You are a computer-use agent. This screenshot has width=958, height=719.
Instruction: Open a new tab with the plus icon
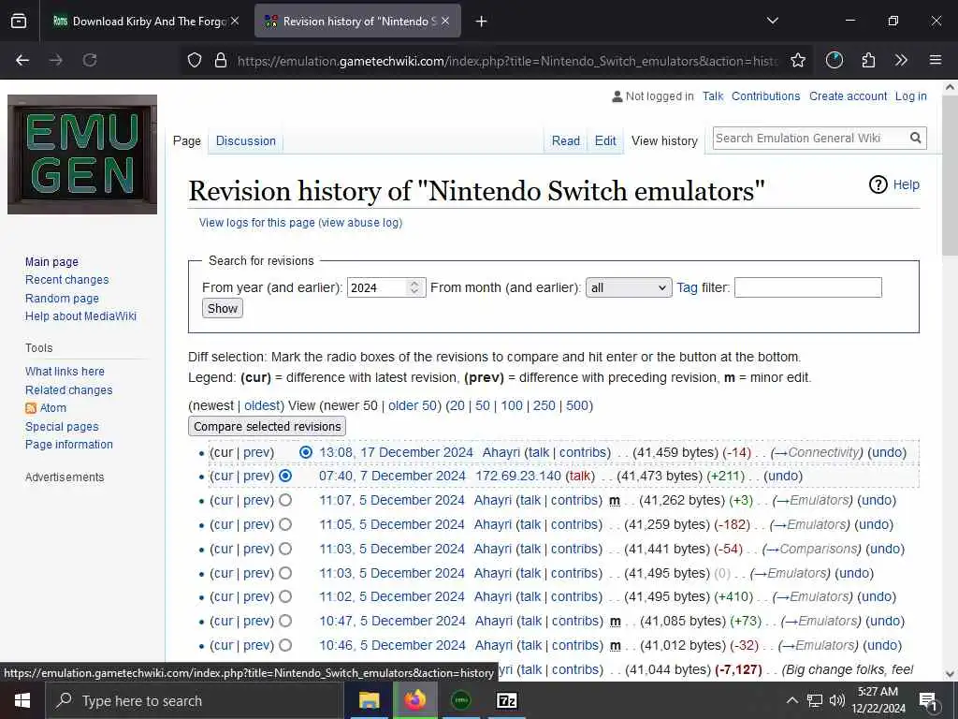(x=482, y=22)
